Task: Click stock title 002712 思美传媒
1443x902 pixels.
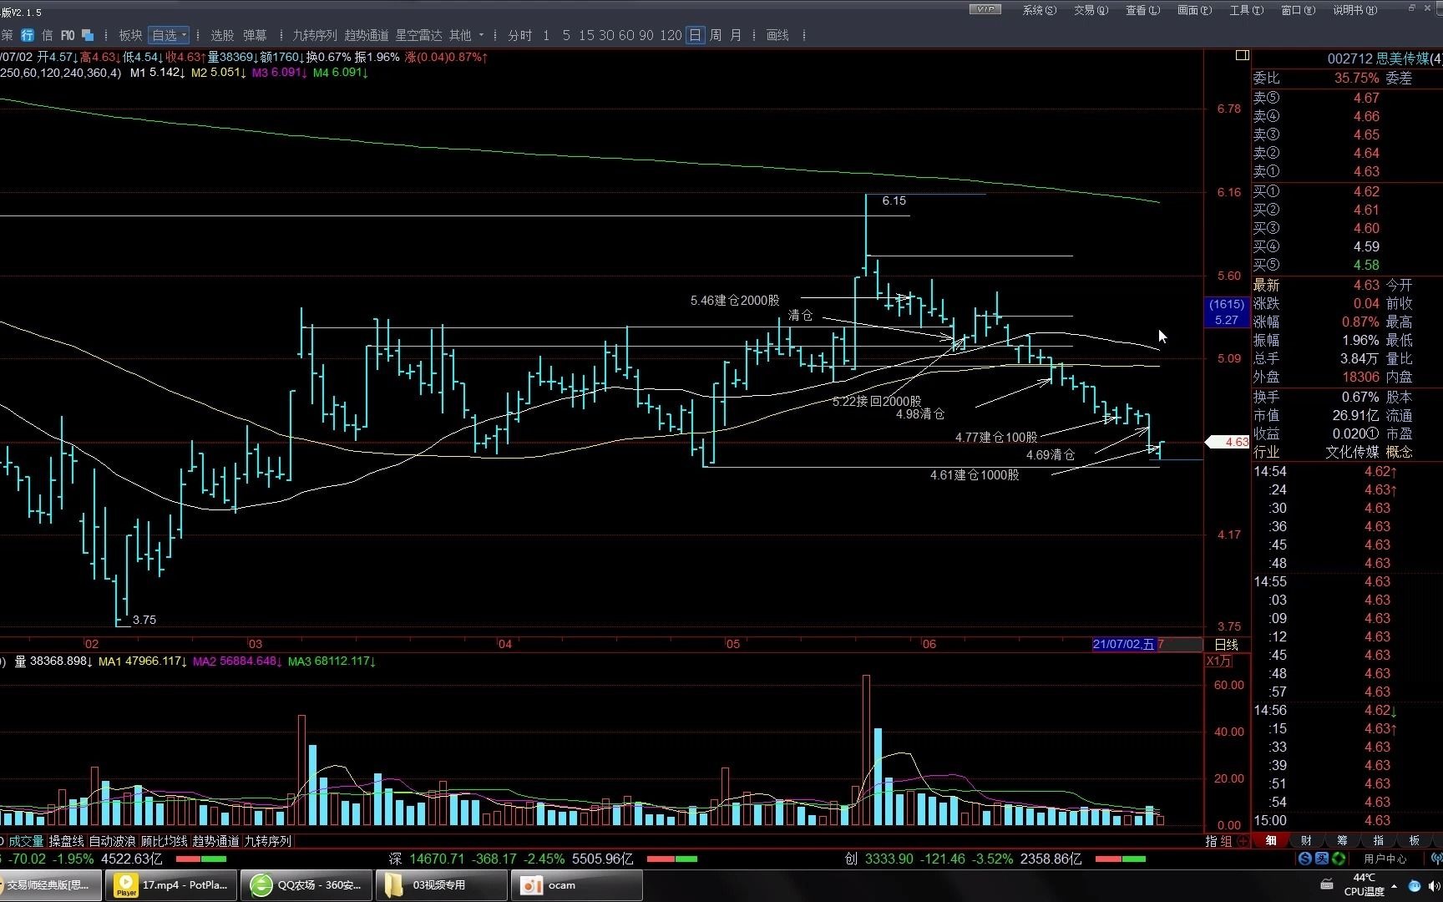Action: [x=1385, y=58]
